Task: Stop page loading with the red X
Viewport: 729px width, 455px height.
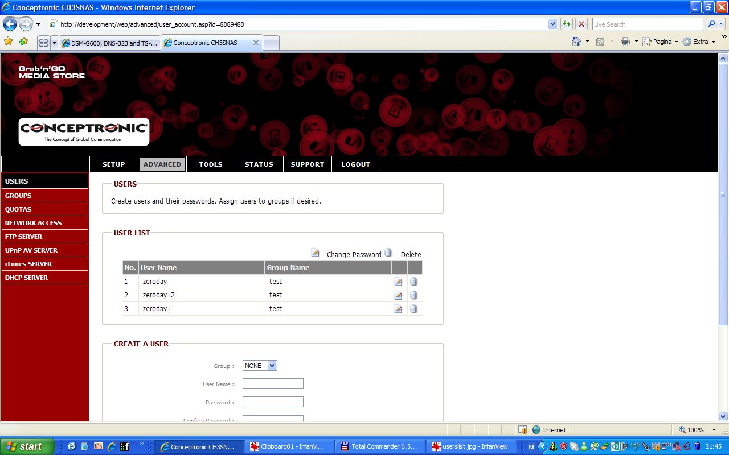Action: point(581,24)
